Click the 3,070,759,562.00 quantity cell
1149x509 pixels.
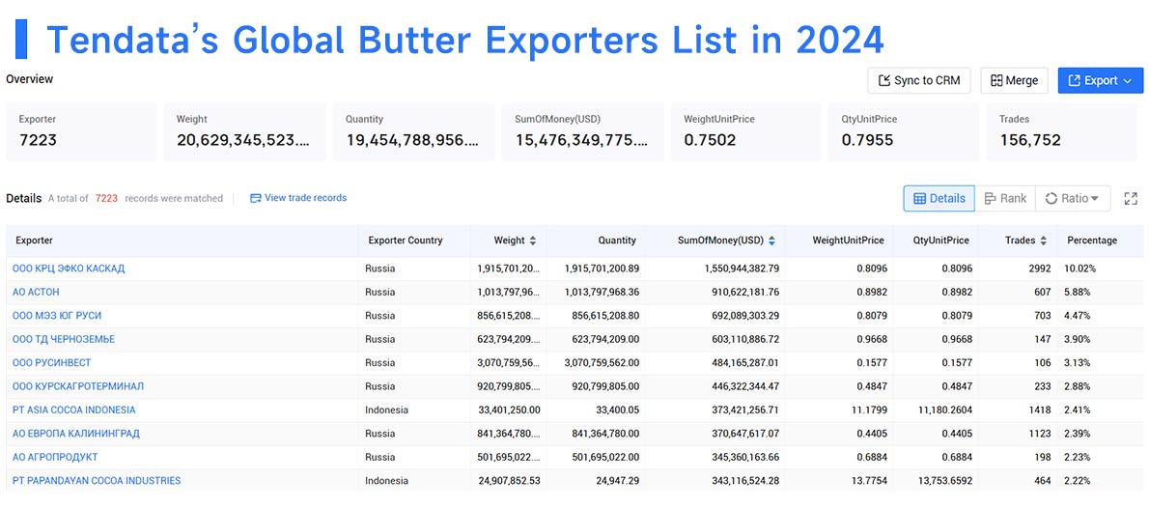(595, 362)
